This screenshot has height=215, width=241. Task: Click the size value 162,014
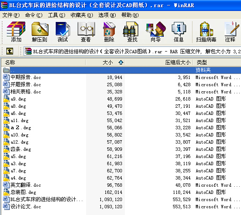coord(113,192)
